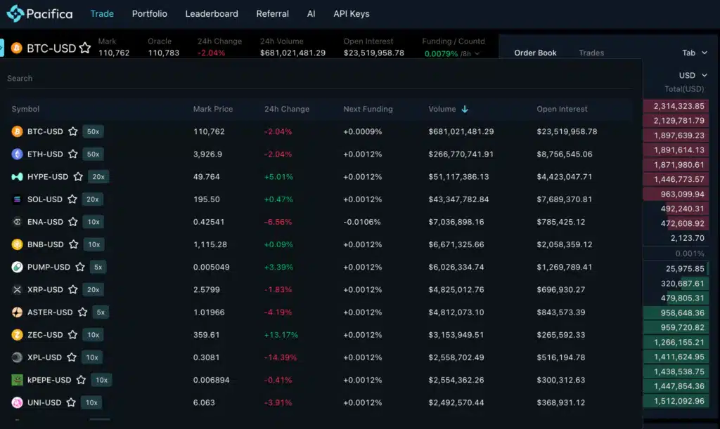Click the HYPE-USD token icon

pos(18,177)
